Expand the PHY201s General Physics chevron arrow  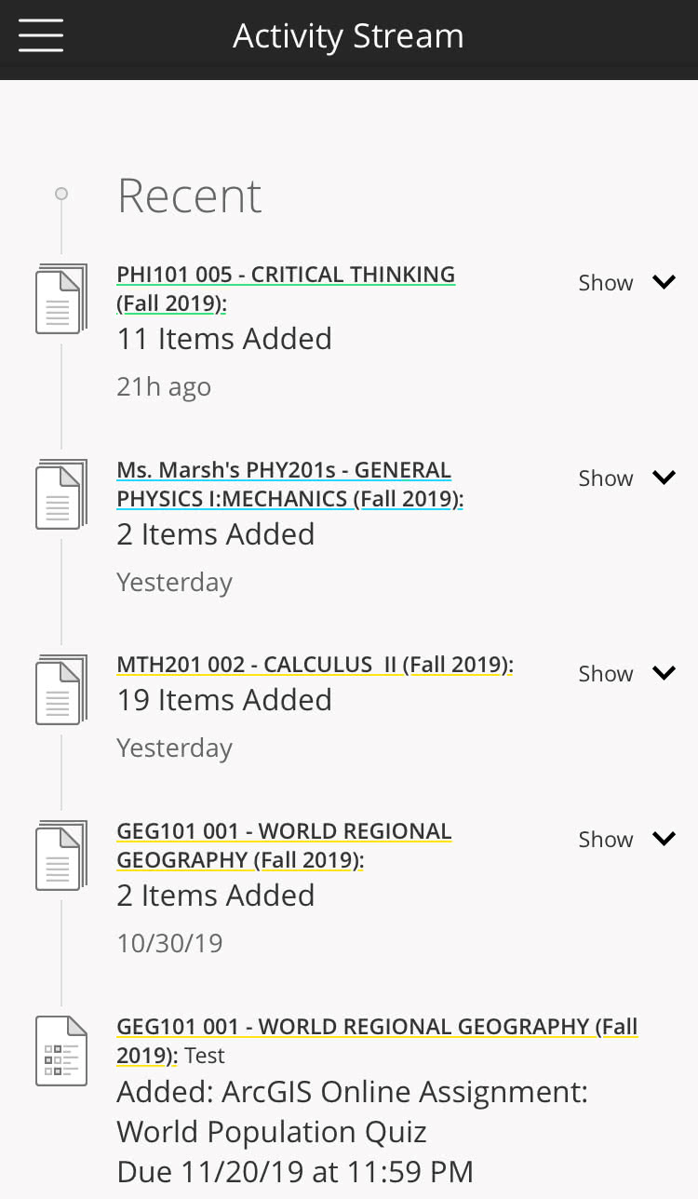click(x=664, y=478)
